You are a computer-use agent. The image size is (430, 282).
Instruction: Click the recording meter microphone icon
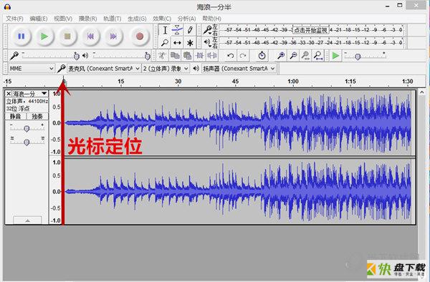pyautogui.click(x=207, y=29)
